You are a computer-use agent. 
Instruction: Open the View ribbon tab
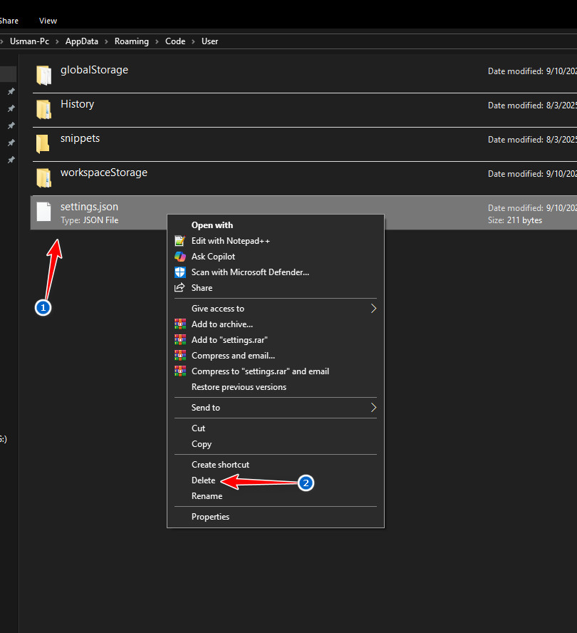(48, 21)
